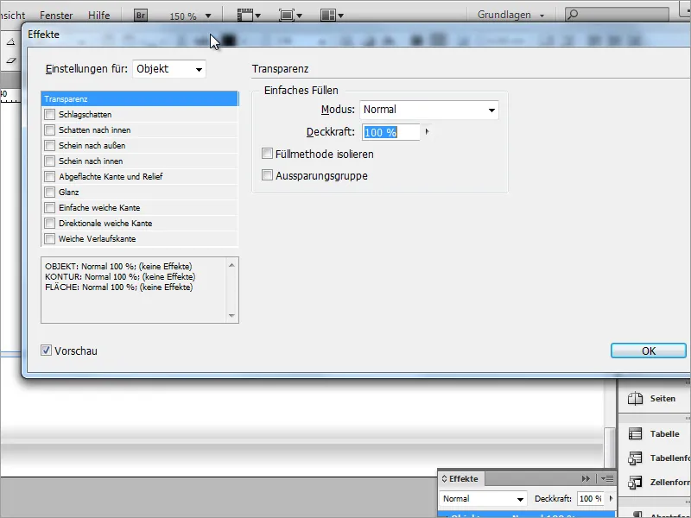
Task: Click the FLÄCHE: Normal 100 % summary line
Action: 119,287
